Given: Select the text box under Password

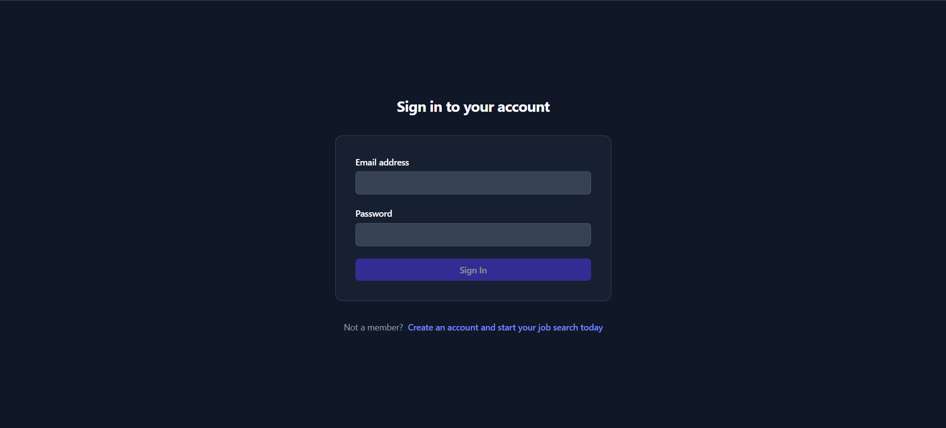Looking at the screenshot, I should point(473,234).
